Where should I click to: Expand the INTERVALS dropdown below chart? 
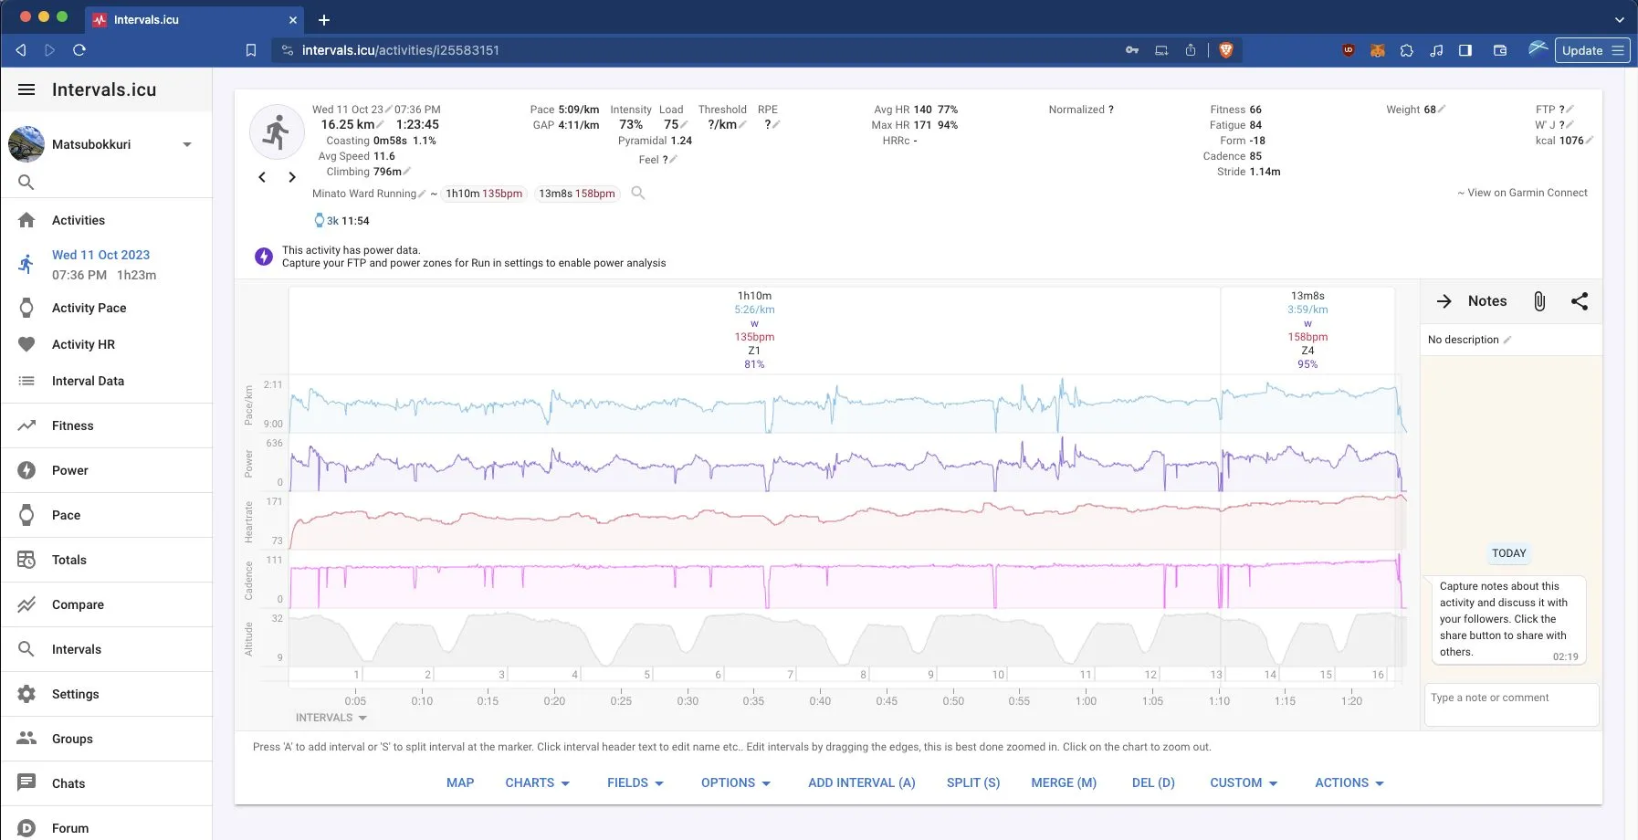[x=331, y=718]
